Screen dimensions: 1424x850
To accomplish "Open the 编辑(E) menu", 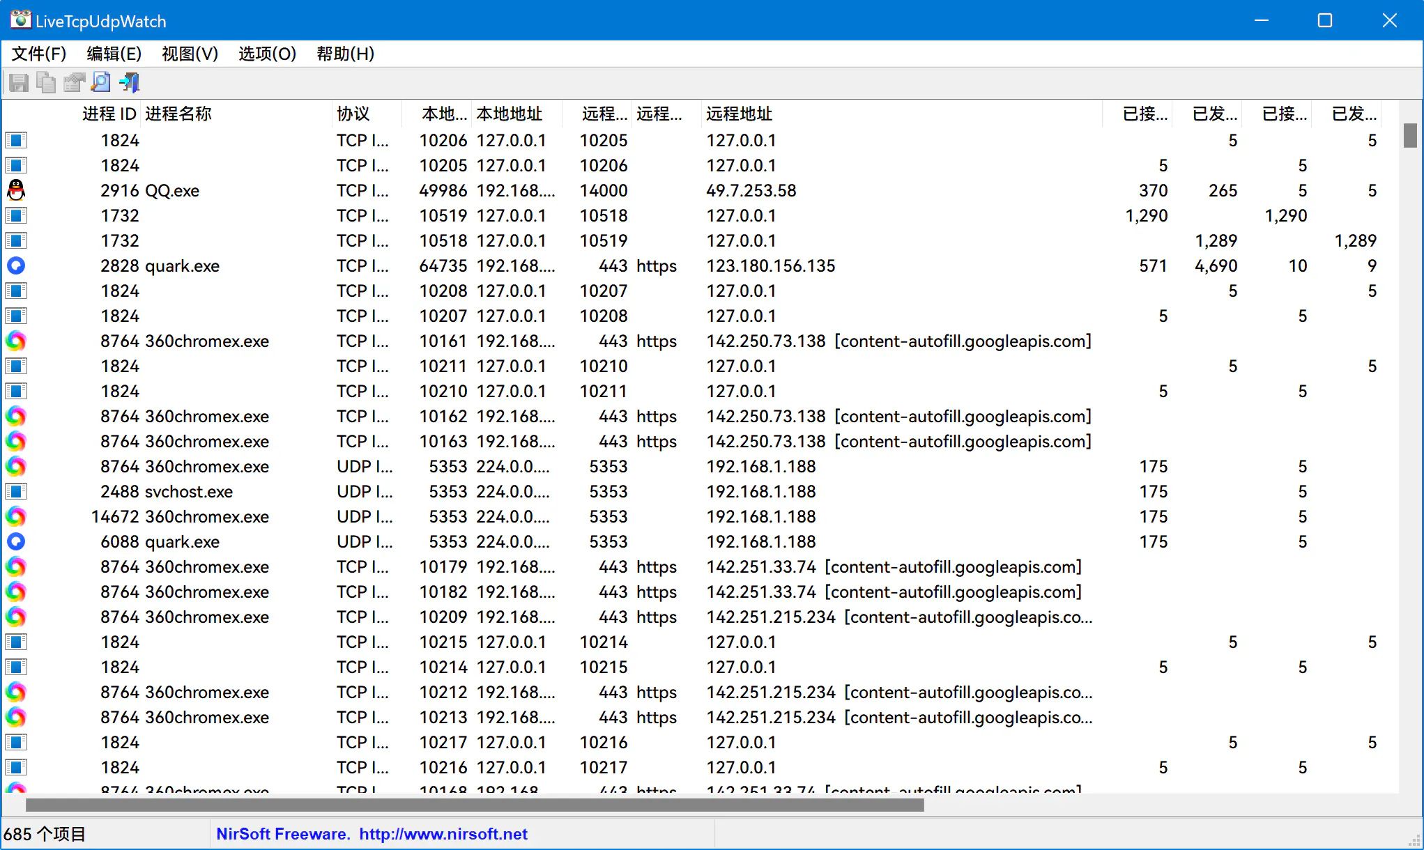I will [114, 54].
